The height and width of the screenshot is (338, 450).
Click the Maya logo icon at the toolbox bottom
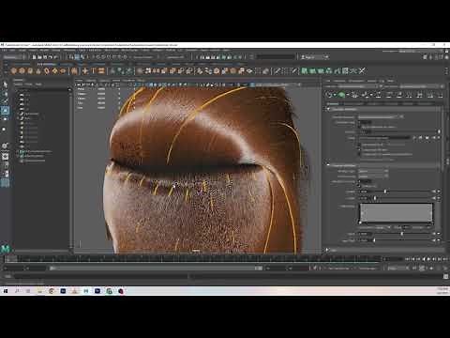(6, 249)
